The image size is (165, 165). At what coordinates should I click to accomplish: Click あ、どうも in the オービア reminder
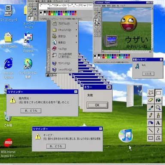(56, 146)
